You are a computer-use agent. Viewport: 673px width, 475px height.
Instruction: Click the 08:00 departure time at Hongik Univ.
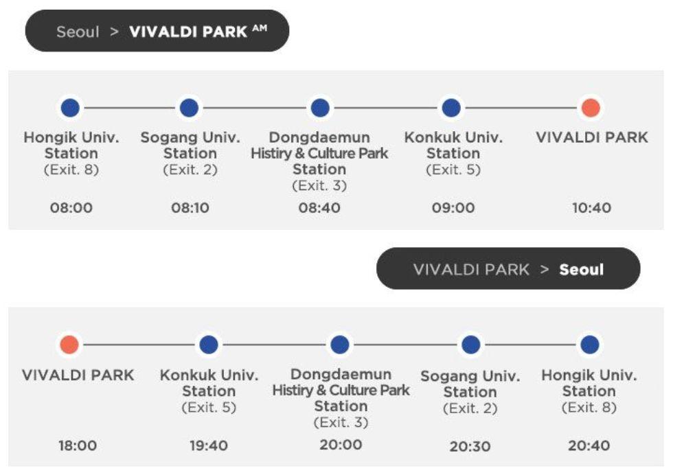tap(71, 208)
